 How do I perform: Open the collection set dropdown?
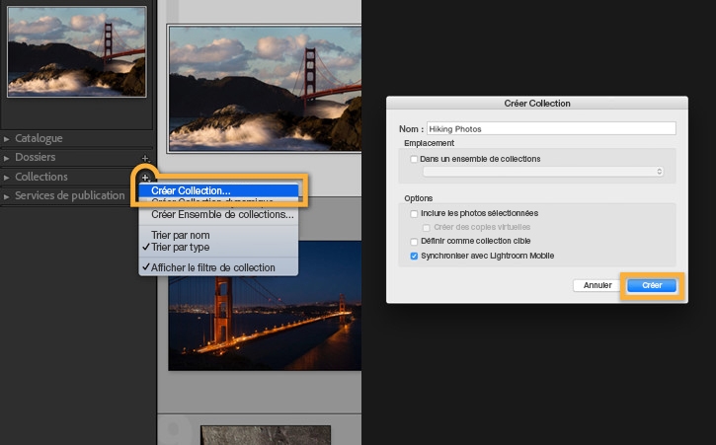coord(543,172)
